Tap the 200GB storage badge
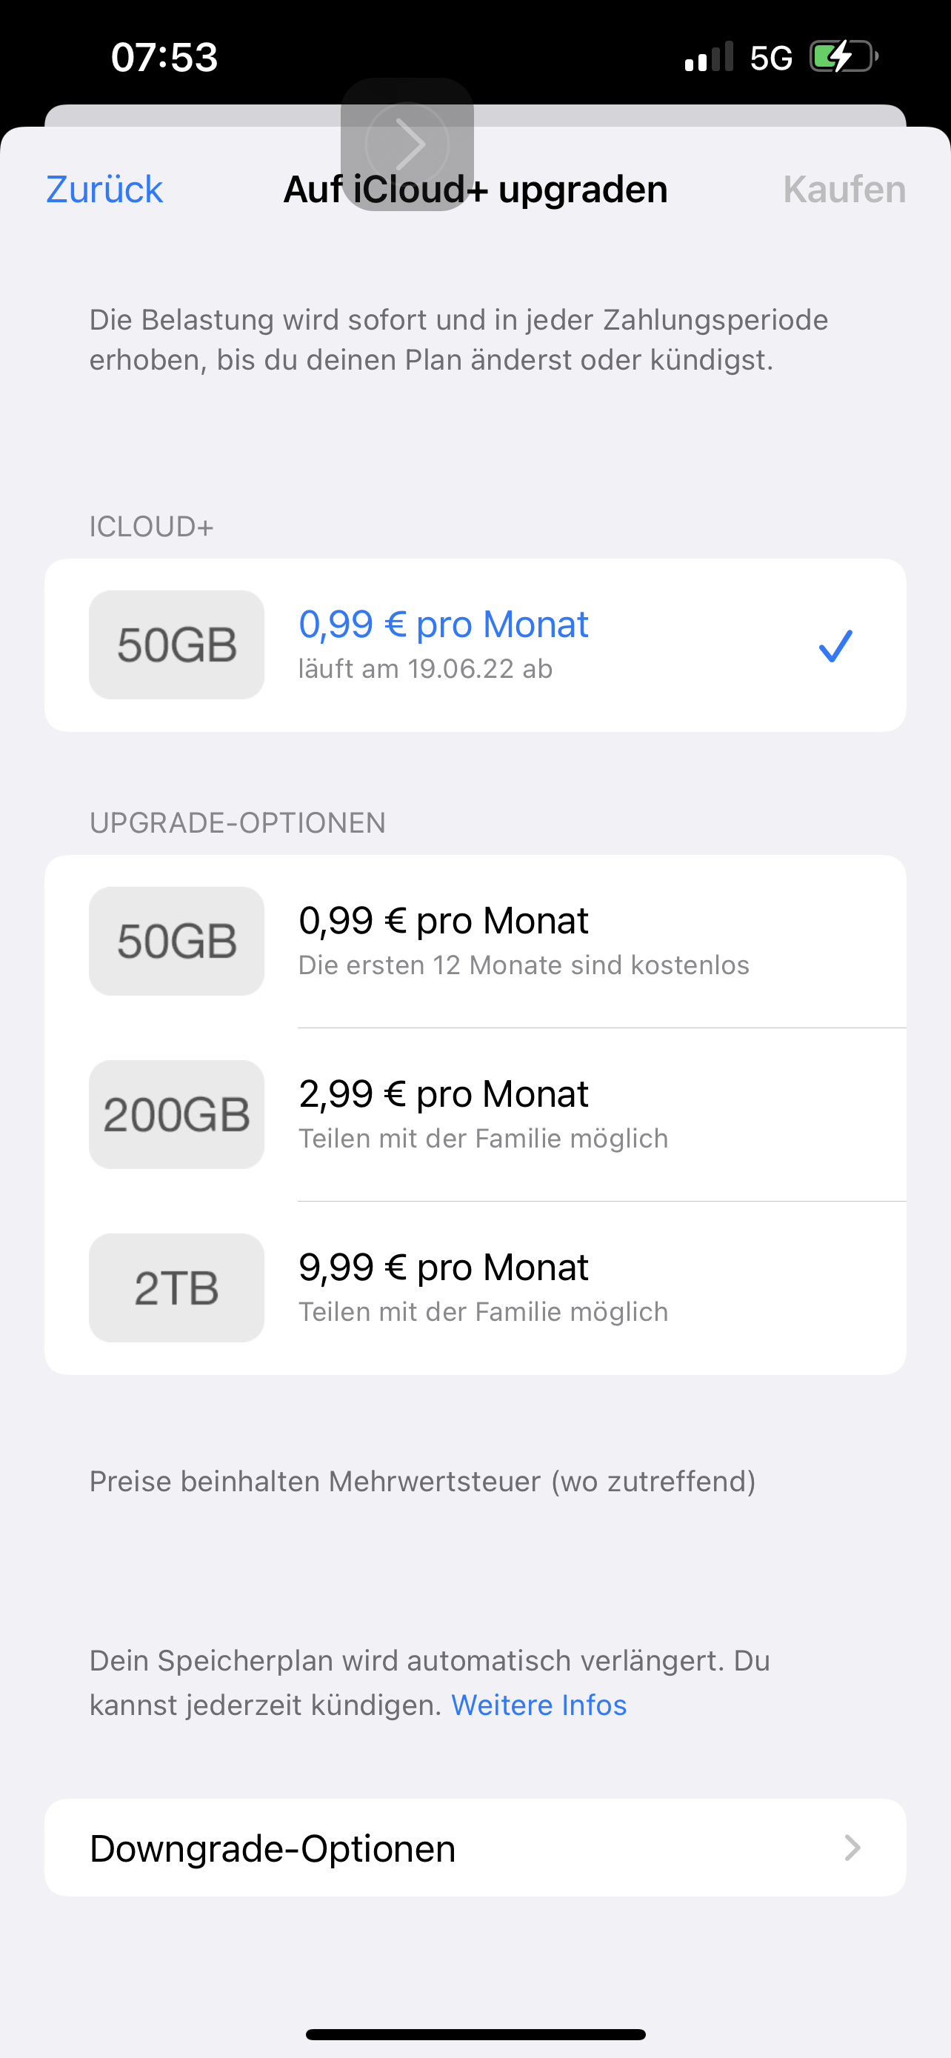This screenshot has width=951, height=2058. (176, 1114)
